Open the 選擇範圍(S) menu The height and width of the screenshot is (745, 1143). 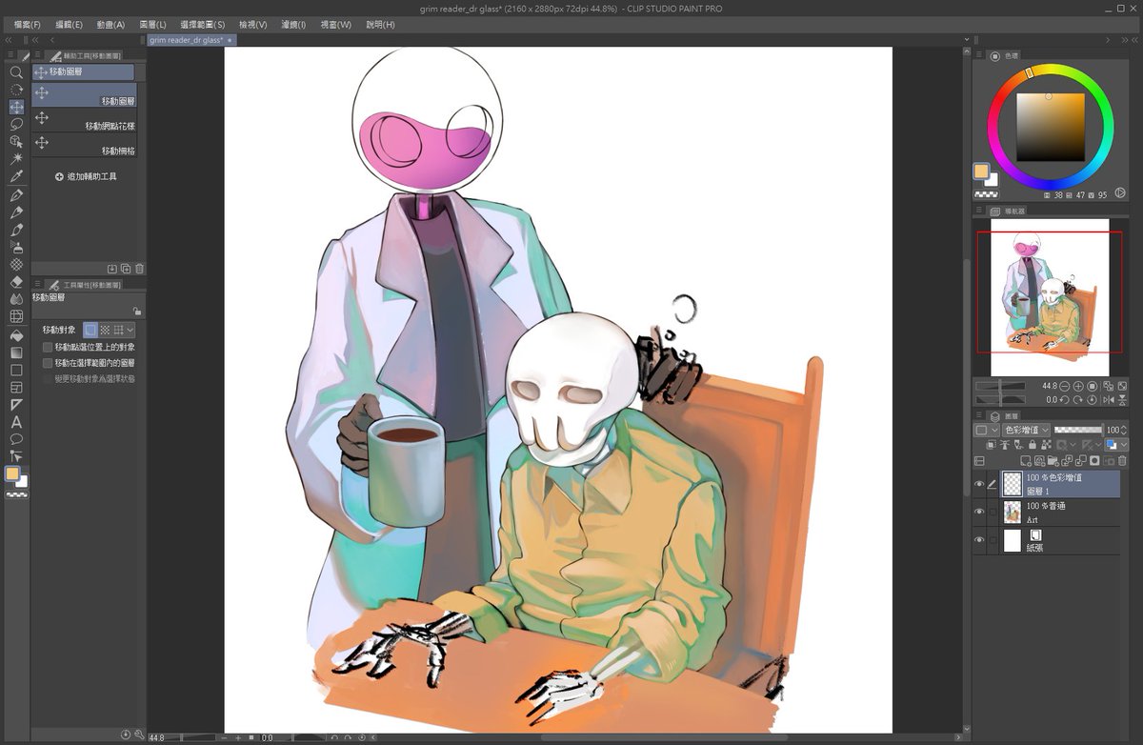(203, 24)
